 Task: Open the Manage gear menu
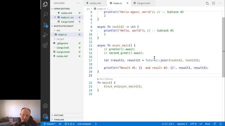45,116
